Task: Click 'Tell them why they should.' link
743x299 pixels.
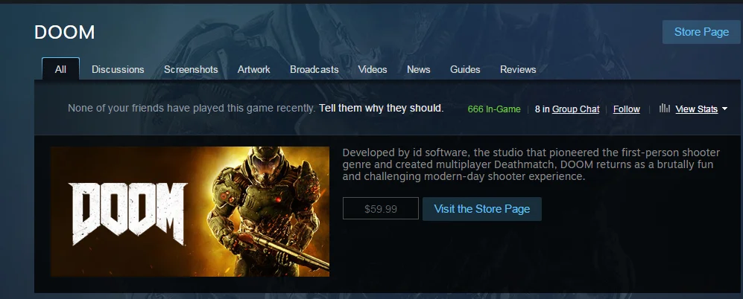Action: pos(382,108)
